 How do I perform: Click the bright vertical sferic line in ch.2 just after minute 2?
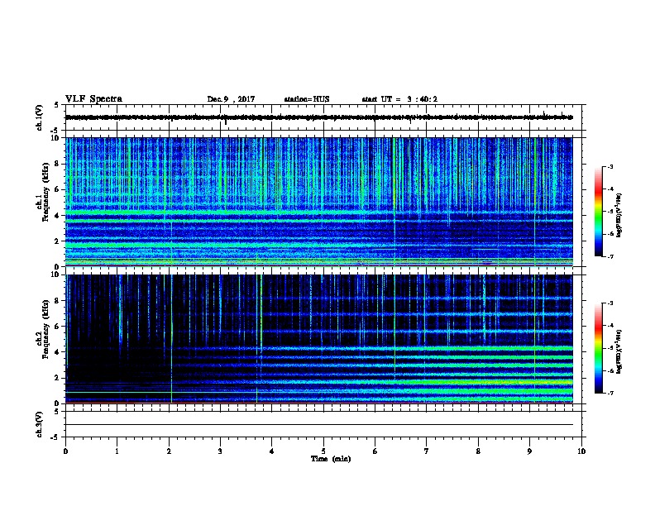pos(171,339)
